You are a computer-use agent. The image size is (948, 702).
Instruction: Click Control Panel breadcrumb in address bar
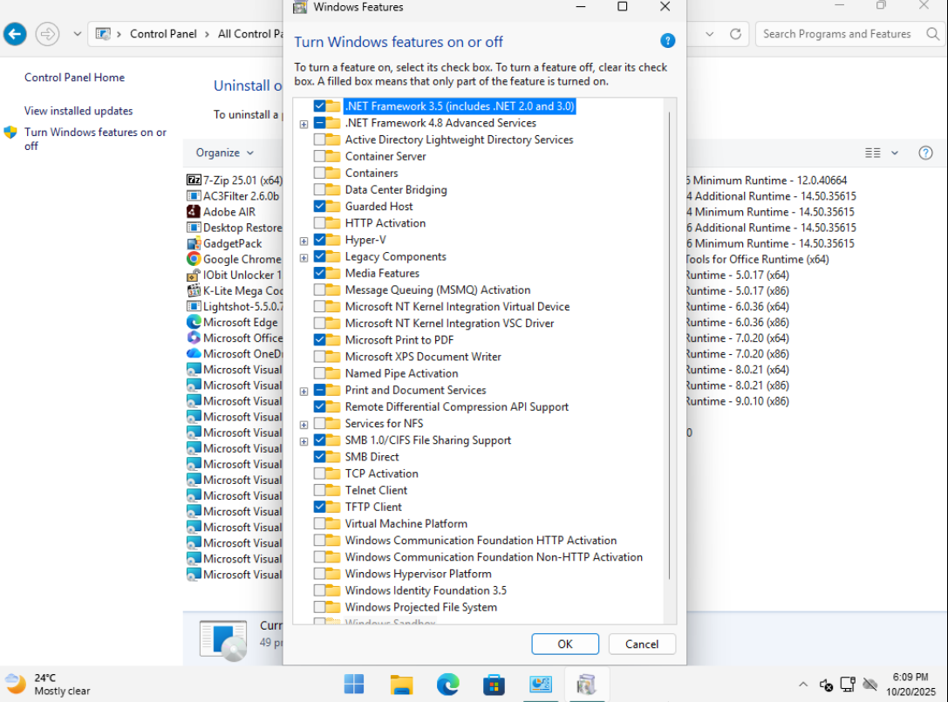click(x=163, y=34)
